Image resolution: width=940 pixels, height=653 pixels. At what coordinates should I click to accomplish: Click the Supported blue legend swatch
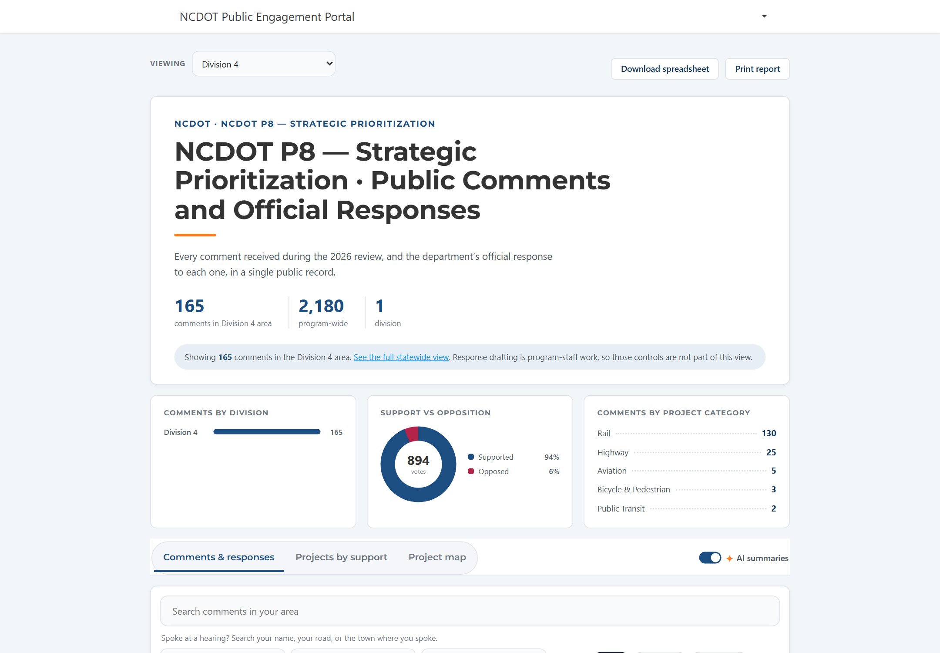471,457
